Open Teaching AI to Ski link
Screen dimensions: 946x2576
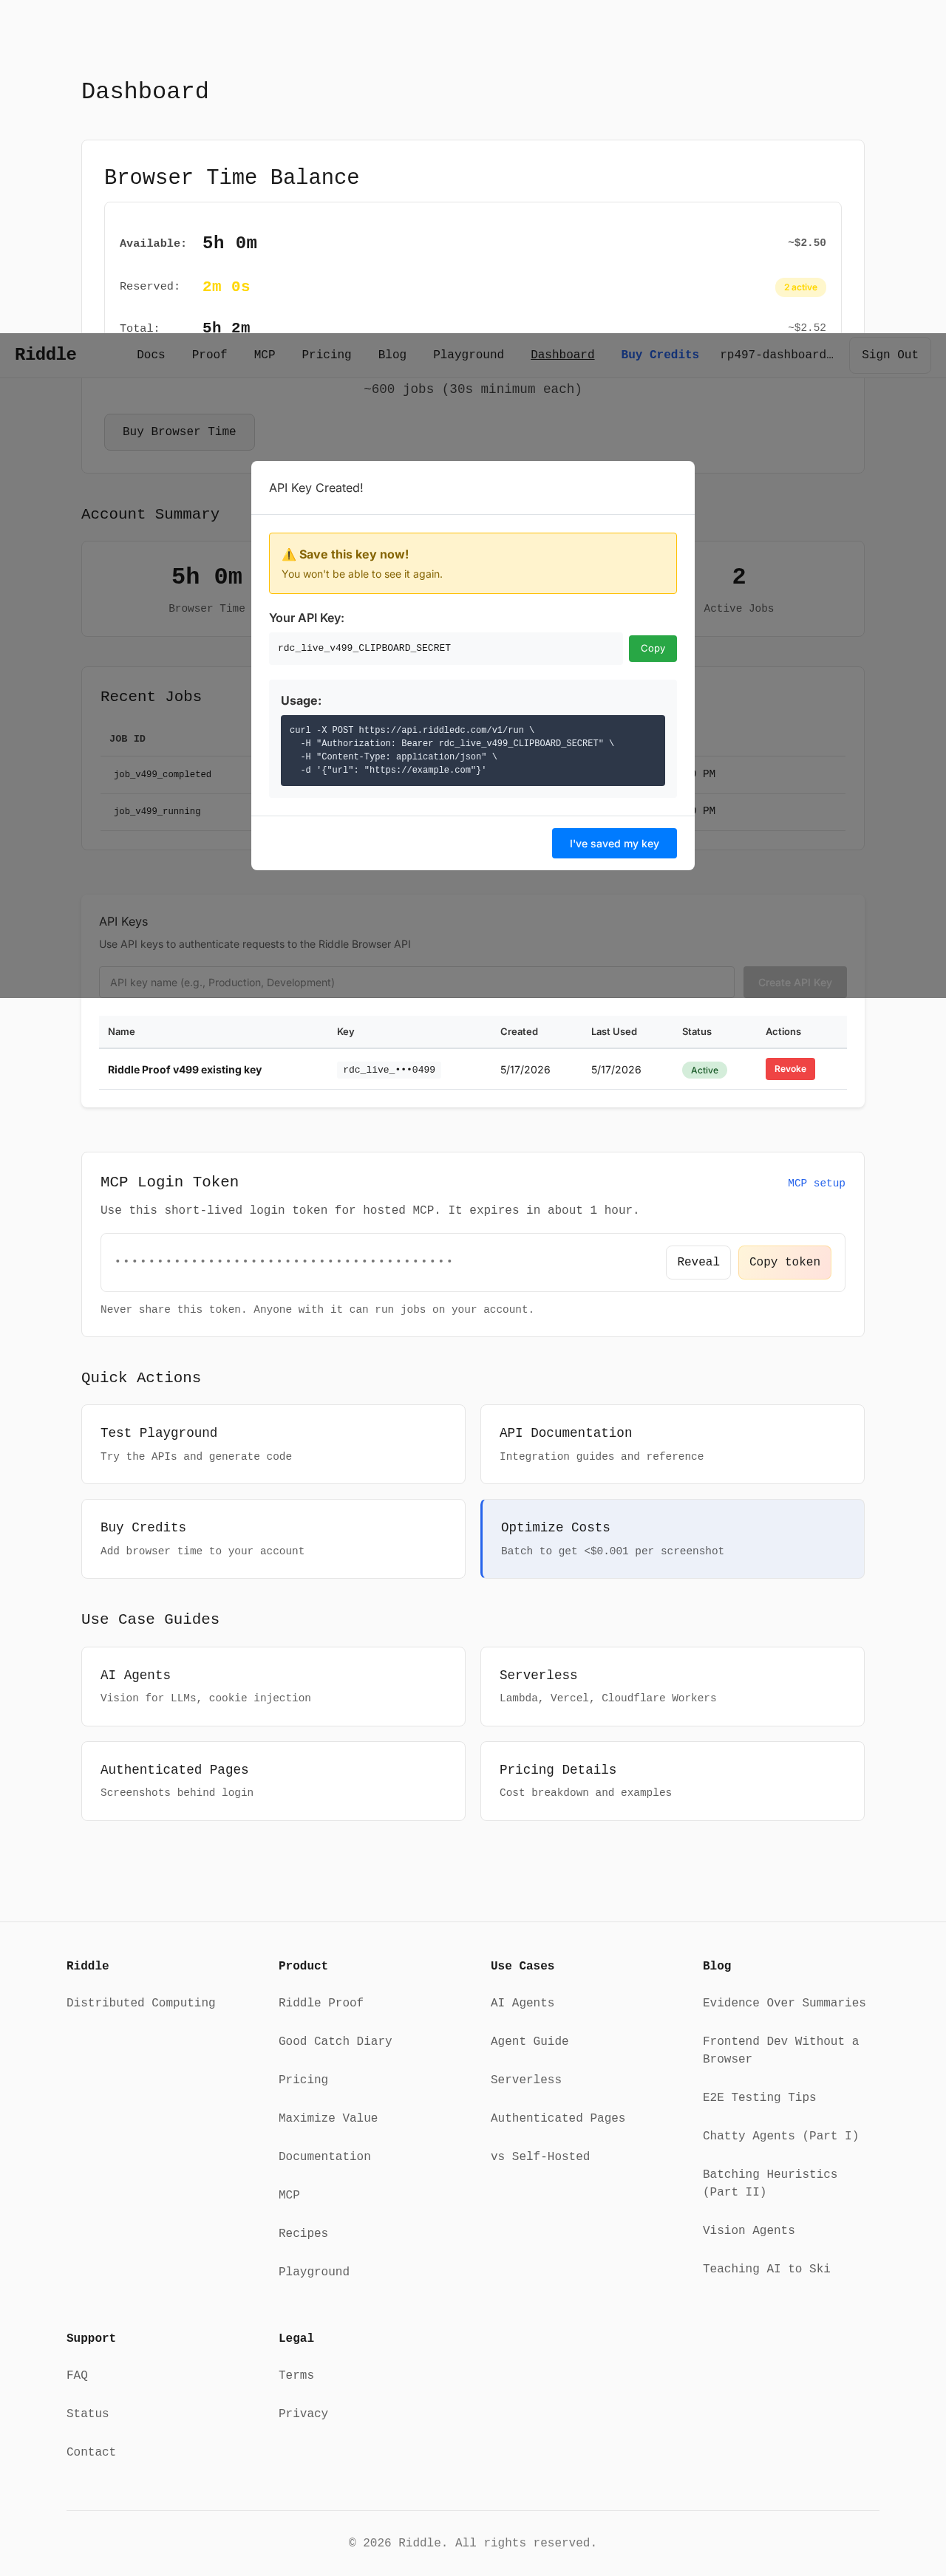(x=766, y=2268)
